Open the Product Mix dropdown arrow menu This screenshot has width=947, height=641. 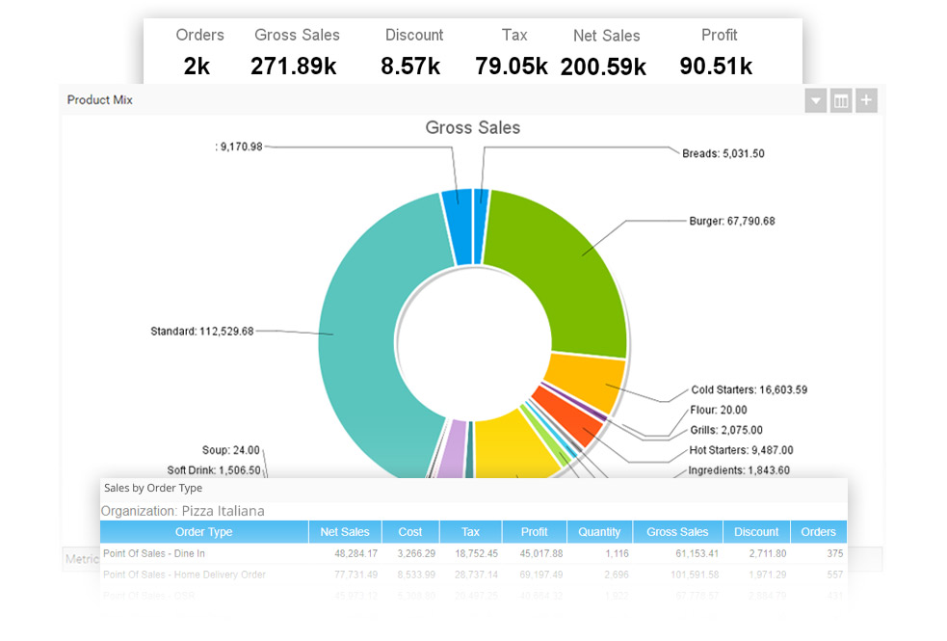pyautogui.click(x=815, y=100)
